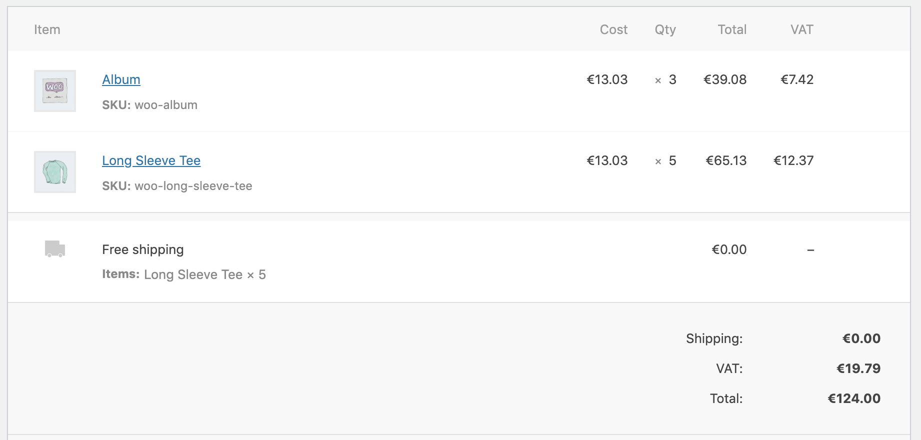Viewport: 921px width, 440px height.
Task: Click the Item column header
Action: (47, 29)
